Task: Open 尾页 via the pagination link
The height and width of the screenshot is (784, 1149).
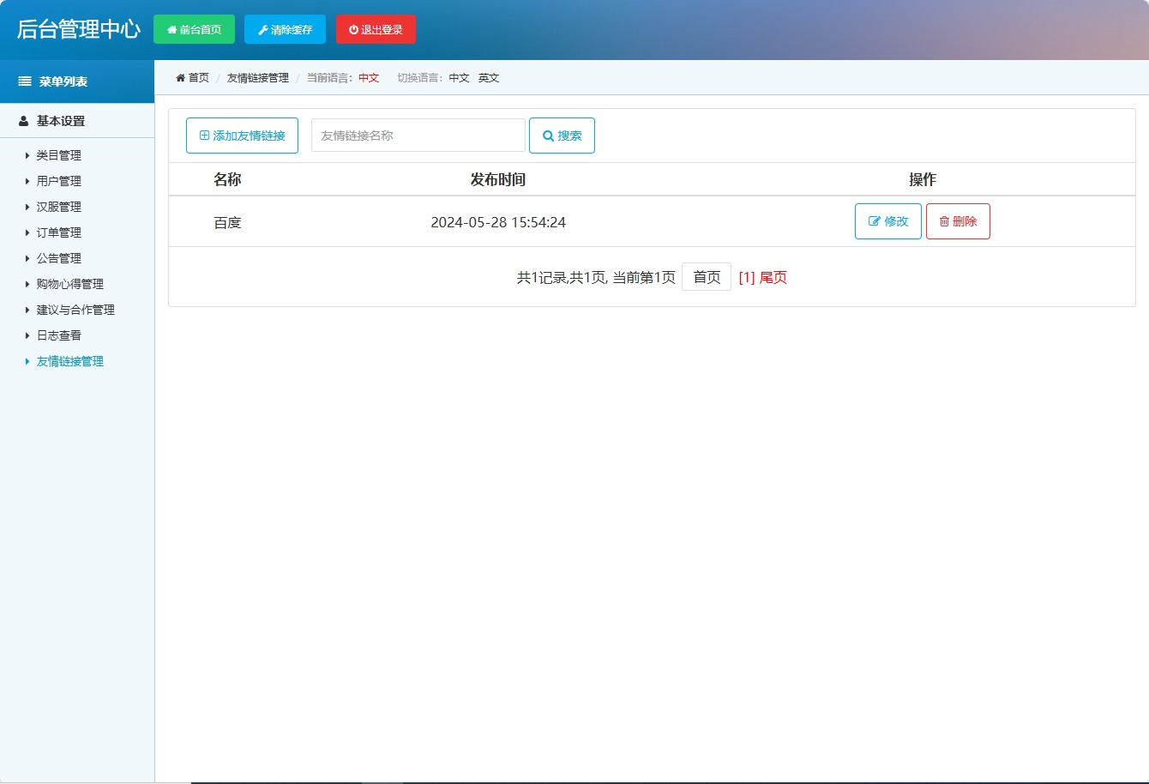Action: point(772,276)
